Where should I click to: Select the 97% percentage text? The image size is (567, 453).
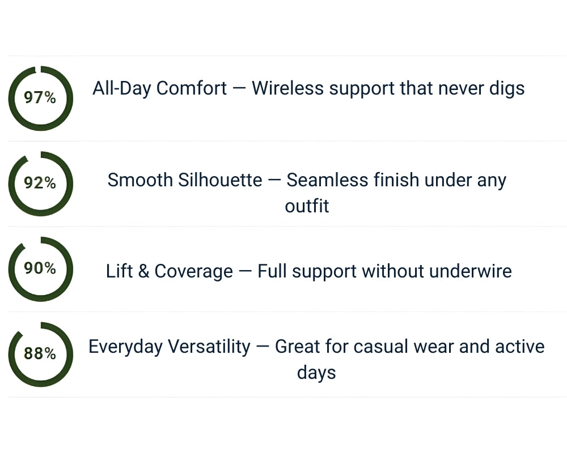[40, 98]
